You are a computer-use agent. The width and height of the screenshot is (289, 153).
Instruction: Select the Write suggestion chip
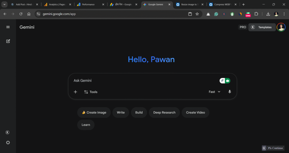click(x=121, y=112)
